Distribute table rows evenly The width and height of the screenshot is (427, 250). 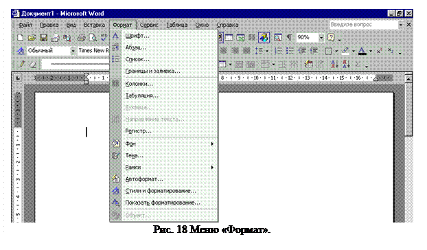coord(282,65)
